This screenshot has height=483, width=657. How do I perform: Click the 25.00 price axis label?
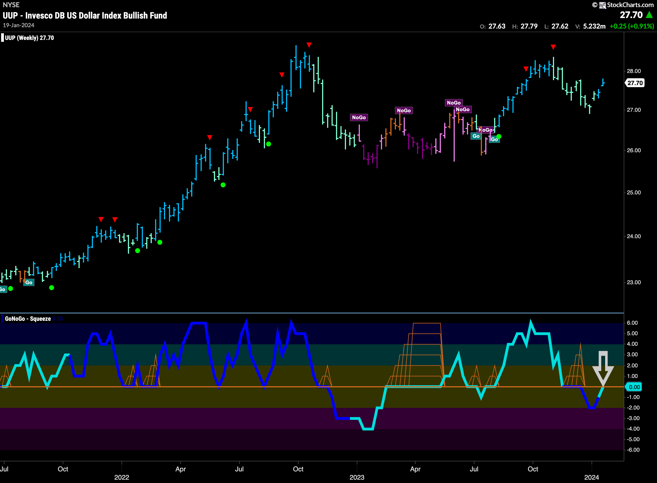[634, 192]
